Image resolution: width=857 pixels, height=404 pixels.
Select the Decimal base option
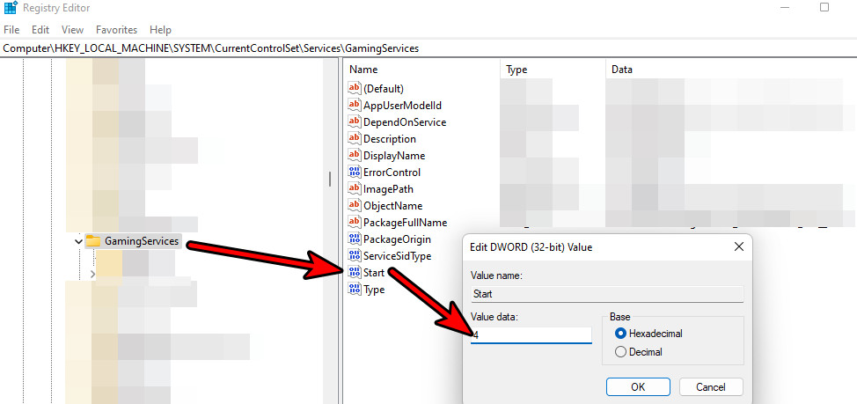[x=639, y=352]
